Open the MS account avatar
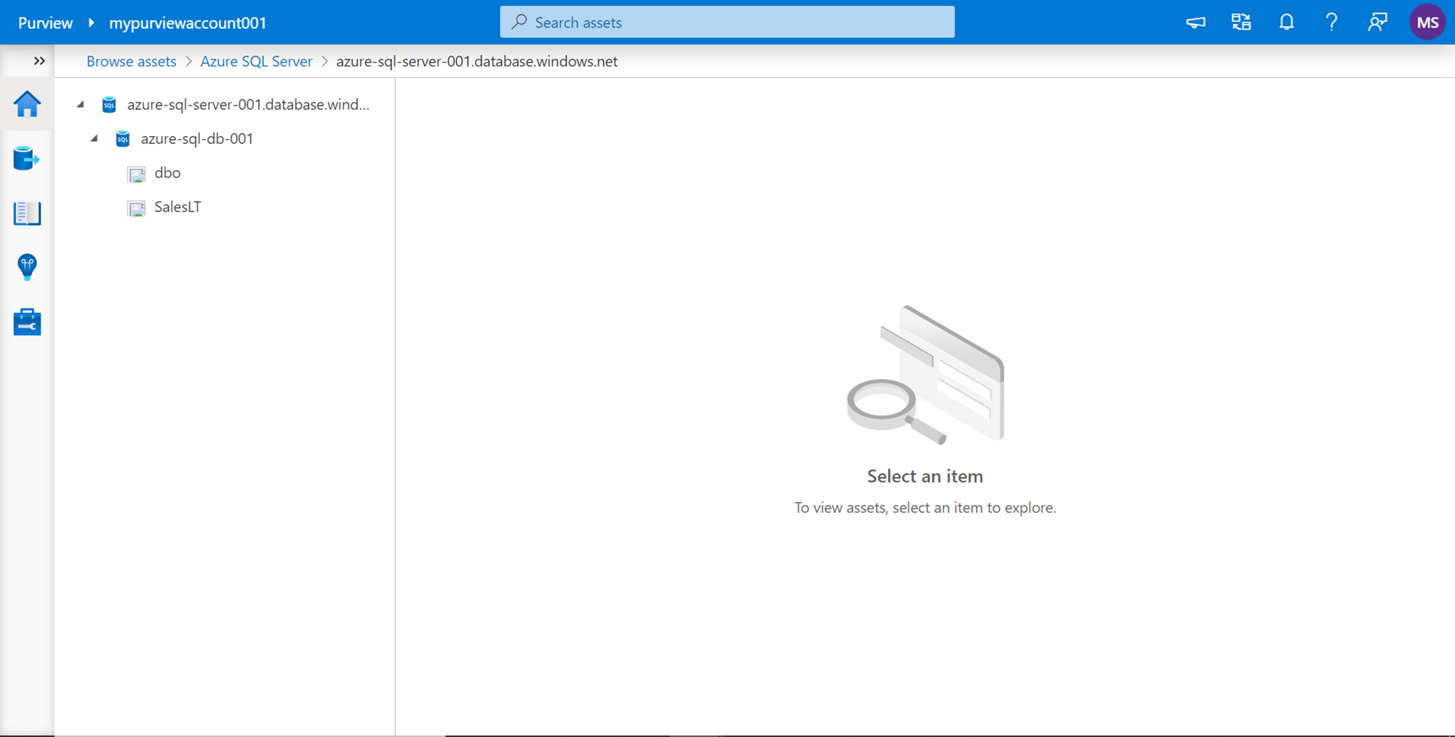Screen dimensions: 1455x737 click(x=1427, y=23)
